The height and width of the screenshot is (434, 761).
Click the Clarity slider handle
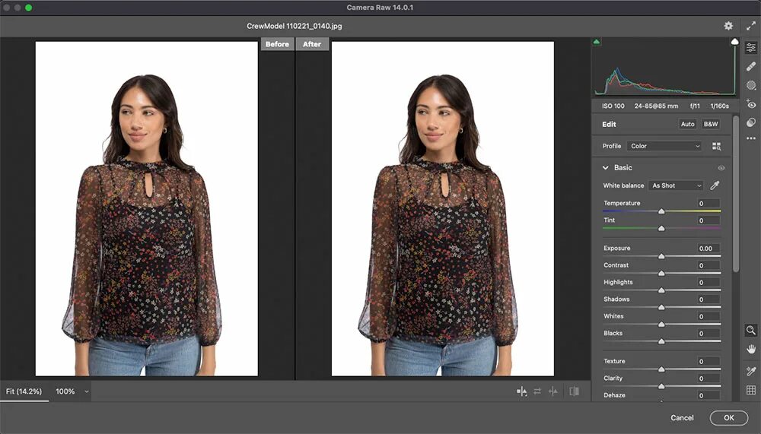click(x=661, y=386)
